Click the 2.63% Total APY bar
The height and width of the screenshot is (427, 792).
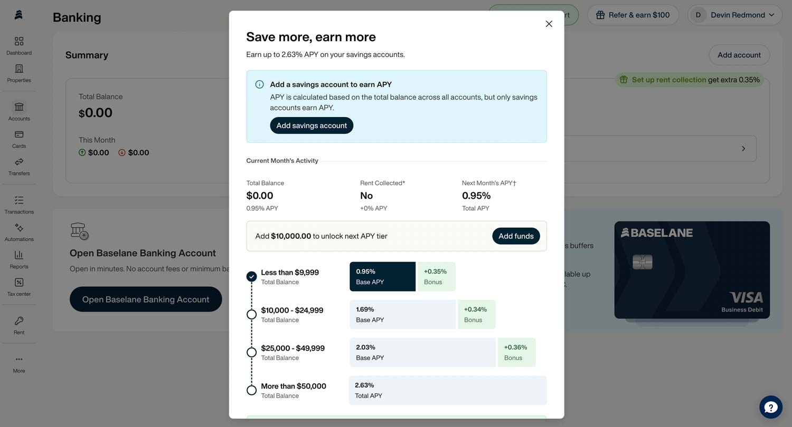448,390
